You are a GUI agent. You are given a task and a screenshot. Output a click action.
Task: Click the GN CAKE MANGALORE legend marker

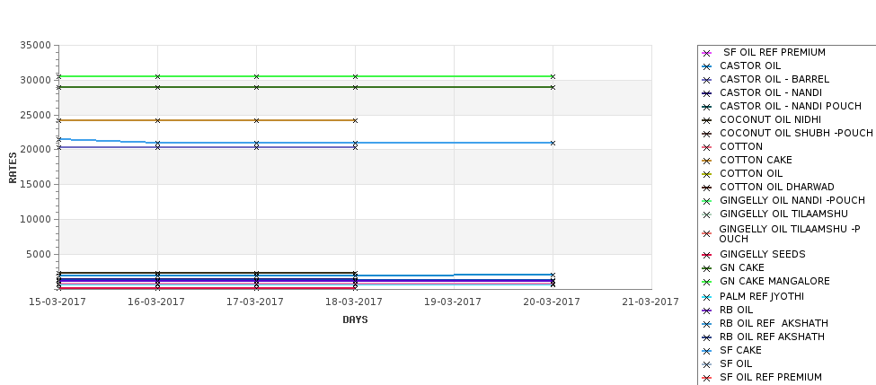tap(707, 282)
